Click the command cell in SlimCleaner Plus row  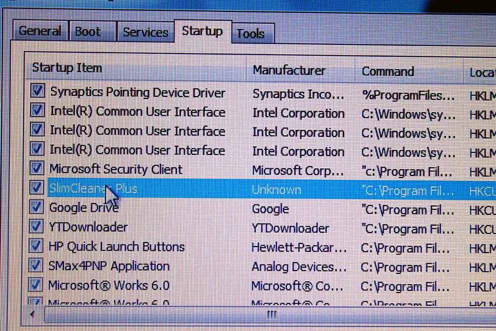tap(408, 191)
